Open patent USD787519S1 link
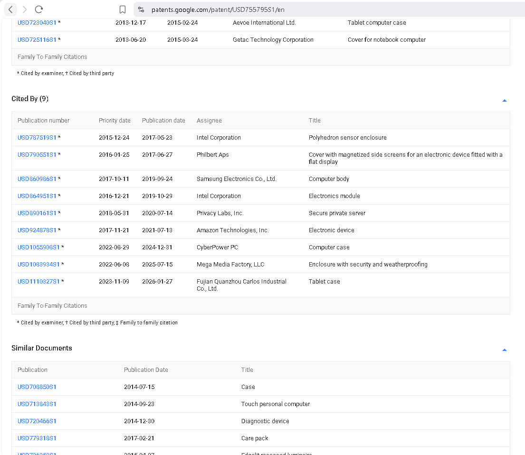 pos(37,138)
